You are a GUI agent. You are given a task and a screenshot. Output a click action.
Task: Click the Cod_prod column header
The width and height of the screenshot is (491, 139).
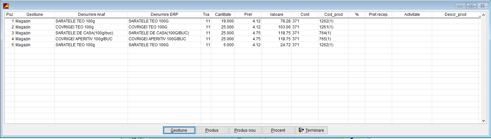[x=333, y=15]
